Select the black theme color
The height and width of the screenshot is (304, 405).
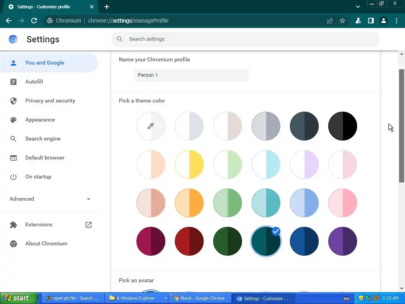pyautogui.click(x=343, y=126)
